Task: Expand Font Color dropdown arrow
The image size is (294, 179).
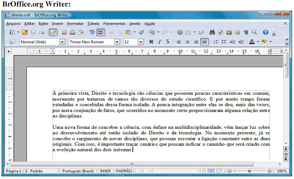Action: pyautogui.click(x=258, y=42)
